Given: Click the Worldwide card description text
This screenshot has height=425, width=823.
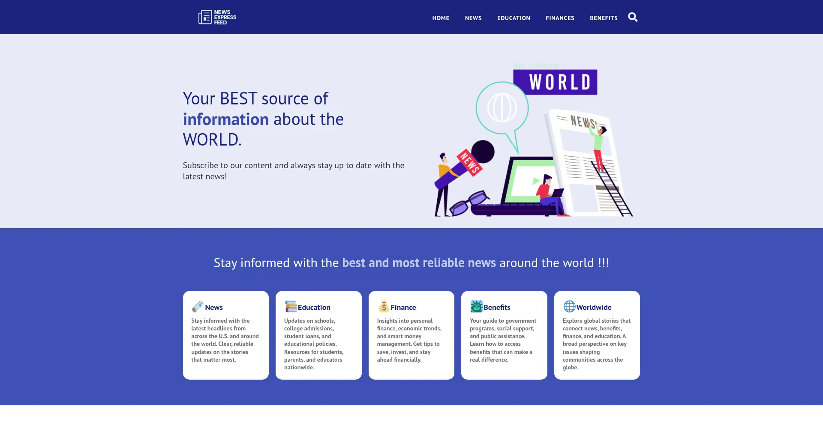Looking at the screenshot, I should (x=596, y=344).
